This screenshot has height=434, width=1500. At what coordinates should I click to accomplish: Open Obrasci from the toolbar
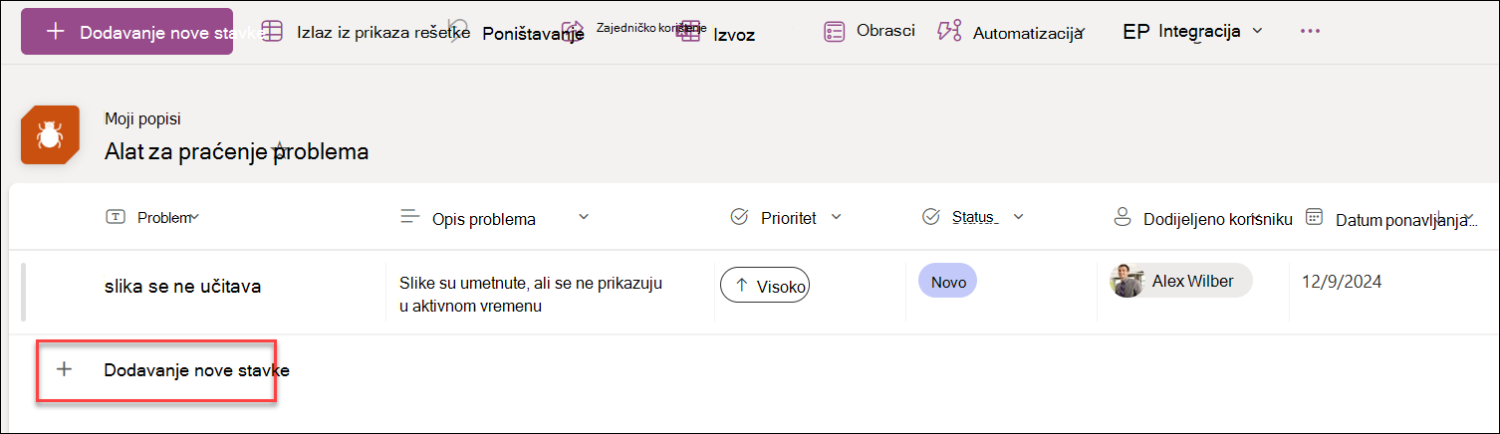[885, 31]
